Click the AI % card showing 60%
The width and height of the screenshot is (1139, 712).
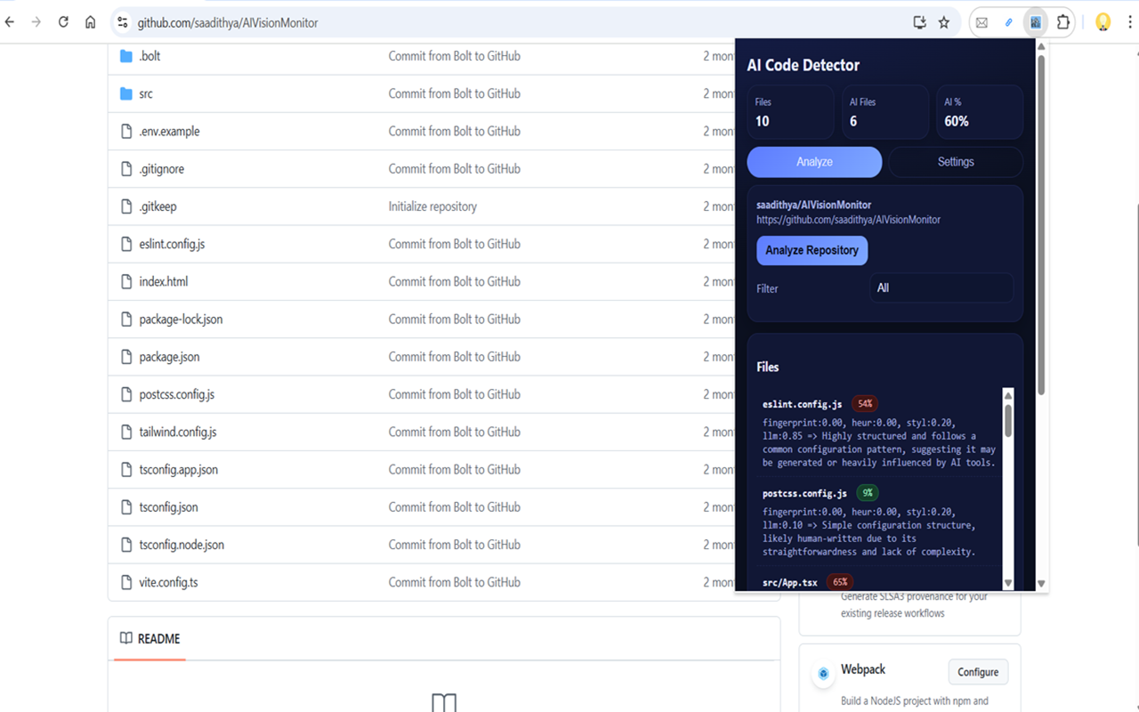point(980,112)
